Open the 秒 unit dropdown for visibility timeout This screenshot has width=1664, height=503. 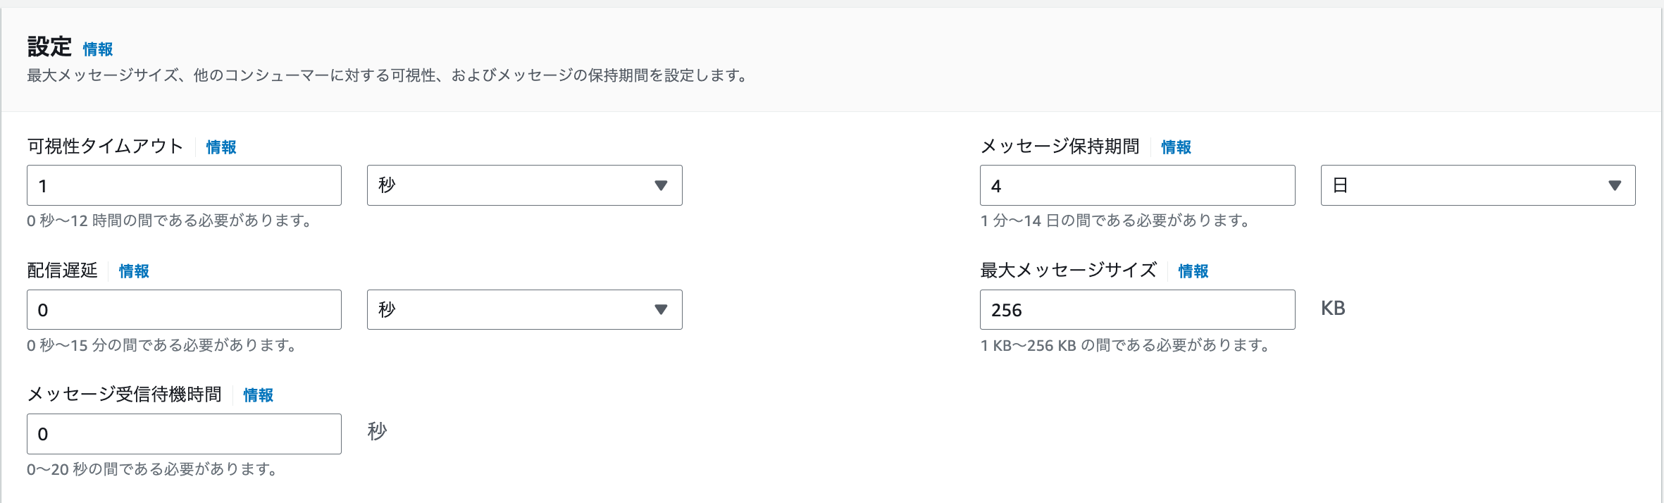pos(524,185)
